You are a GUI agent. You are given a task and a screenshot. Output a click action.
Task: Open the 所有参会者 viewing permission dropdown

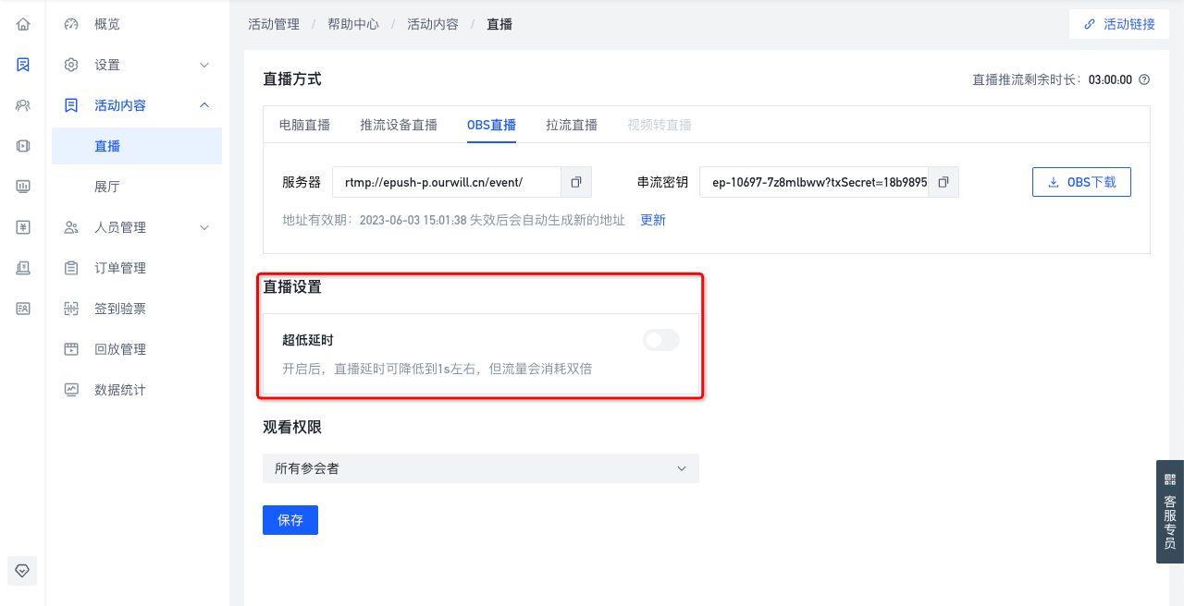pyautogui.click(x=481, y=468)
